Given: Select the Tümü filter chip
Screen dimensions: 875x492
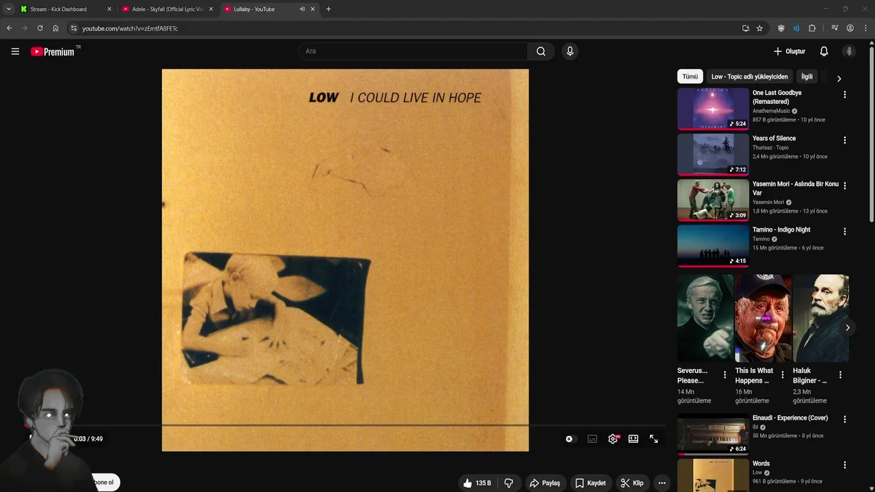Looking at the screenshot, I should (690, 77).
